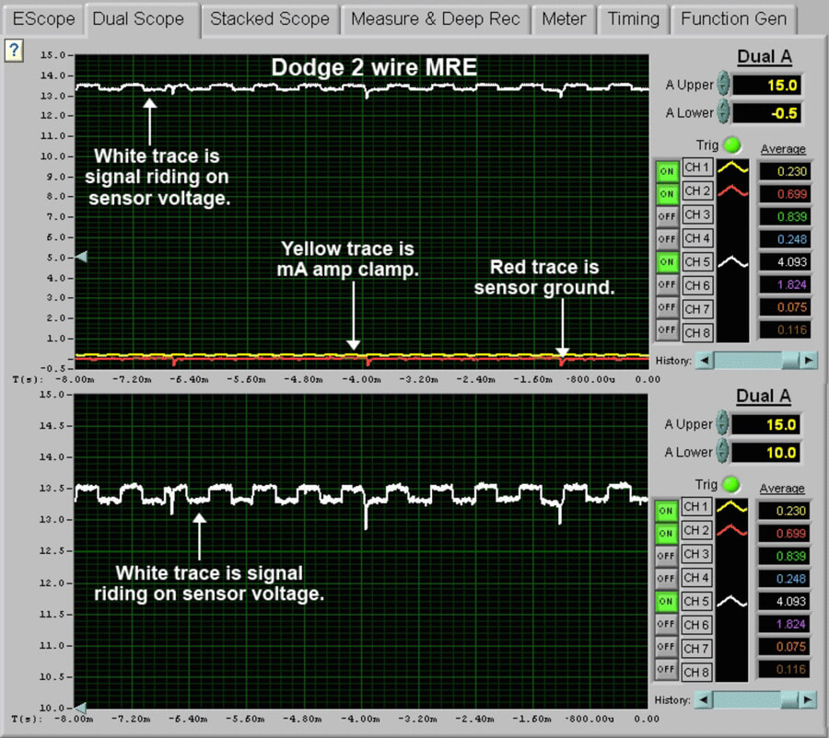The height and width of the screenshot is (738, 829).
Task: Click the bottom scope History slider thumb
Action: coord(789,700)
